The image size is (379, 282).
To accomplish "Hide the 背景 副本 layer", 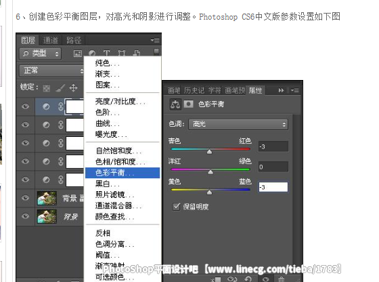I will pyautogui.click(x=25, y=198).
